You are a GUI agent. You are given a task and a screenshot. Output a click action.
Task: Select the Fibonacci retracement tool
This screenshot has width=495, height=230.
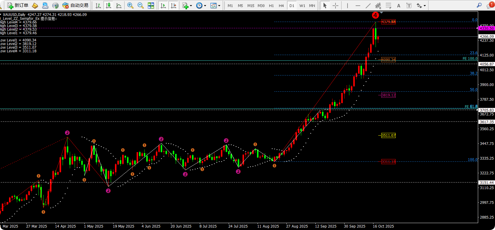pyautogui.click(x=388, y=5)
